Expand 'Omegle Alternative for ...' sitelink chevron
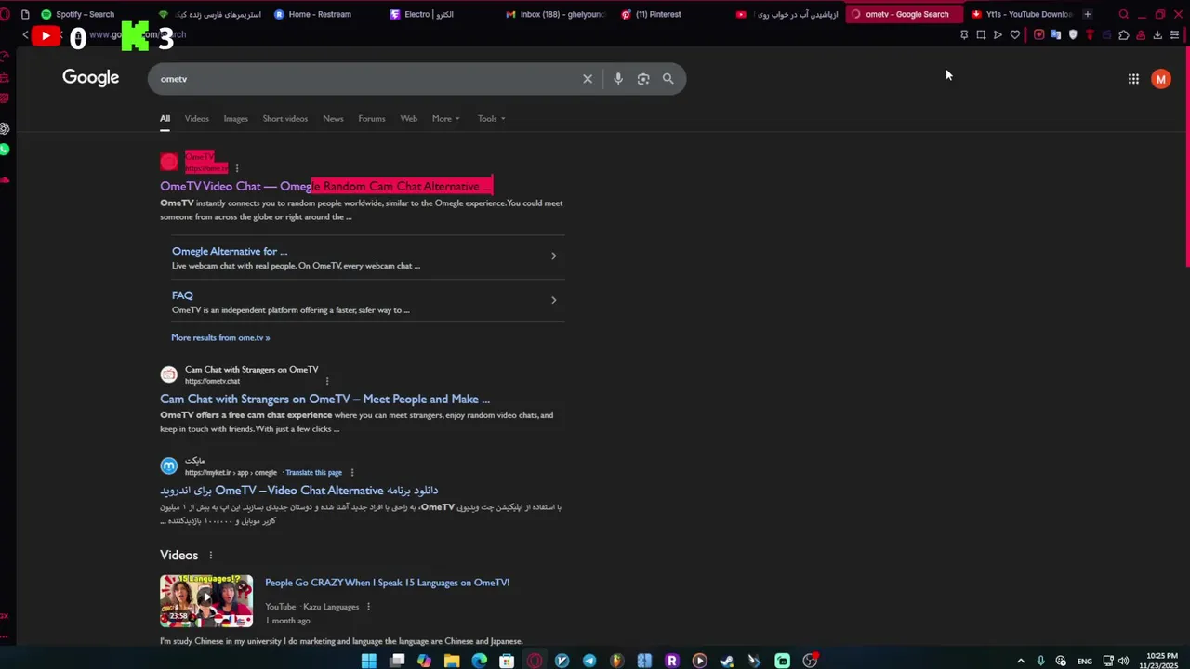This screenshot has width=1190, height=669. (553, 256)
